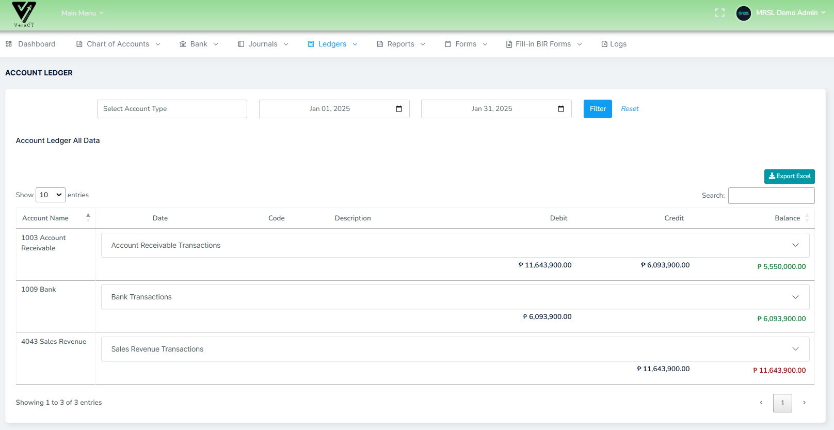
Task: Click the Code column header
Action: point(277,218)
